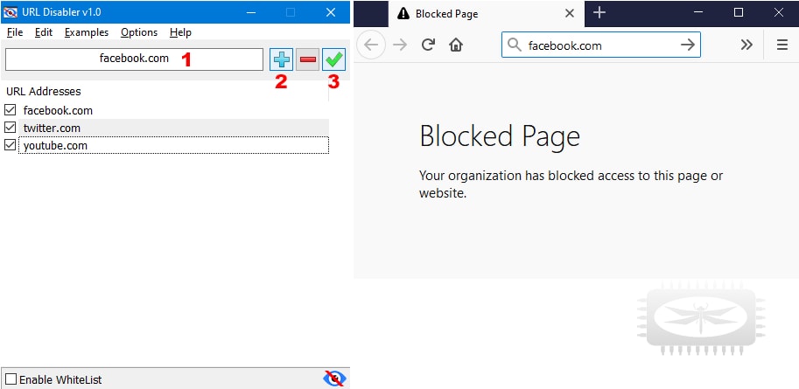The width and height of the screenshot is (799, 389).
Task: Open a new browser tab
Action: pos(599,13)
